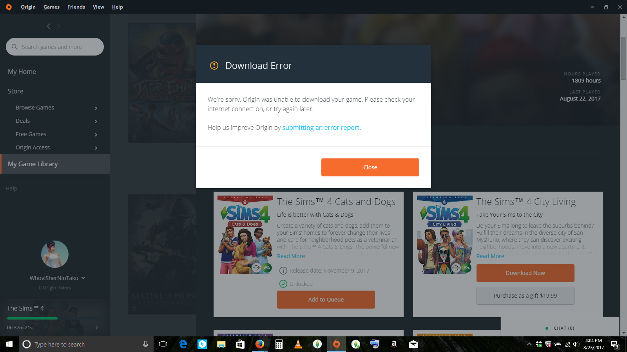Open File Explorer from taskbar
Screen dimensions: 627x352
(221, 344)
